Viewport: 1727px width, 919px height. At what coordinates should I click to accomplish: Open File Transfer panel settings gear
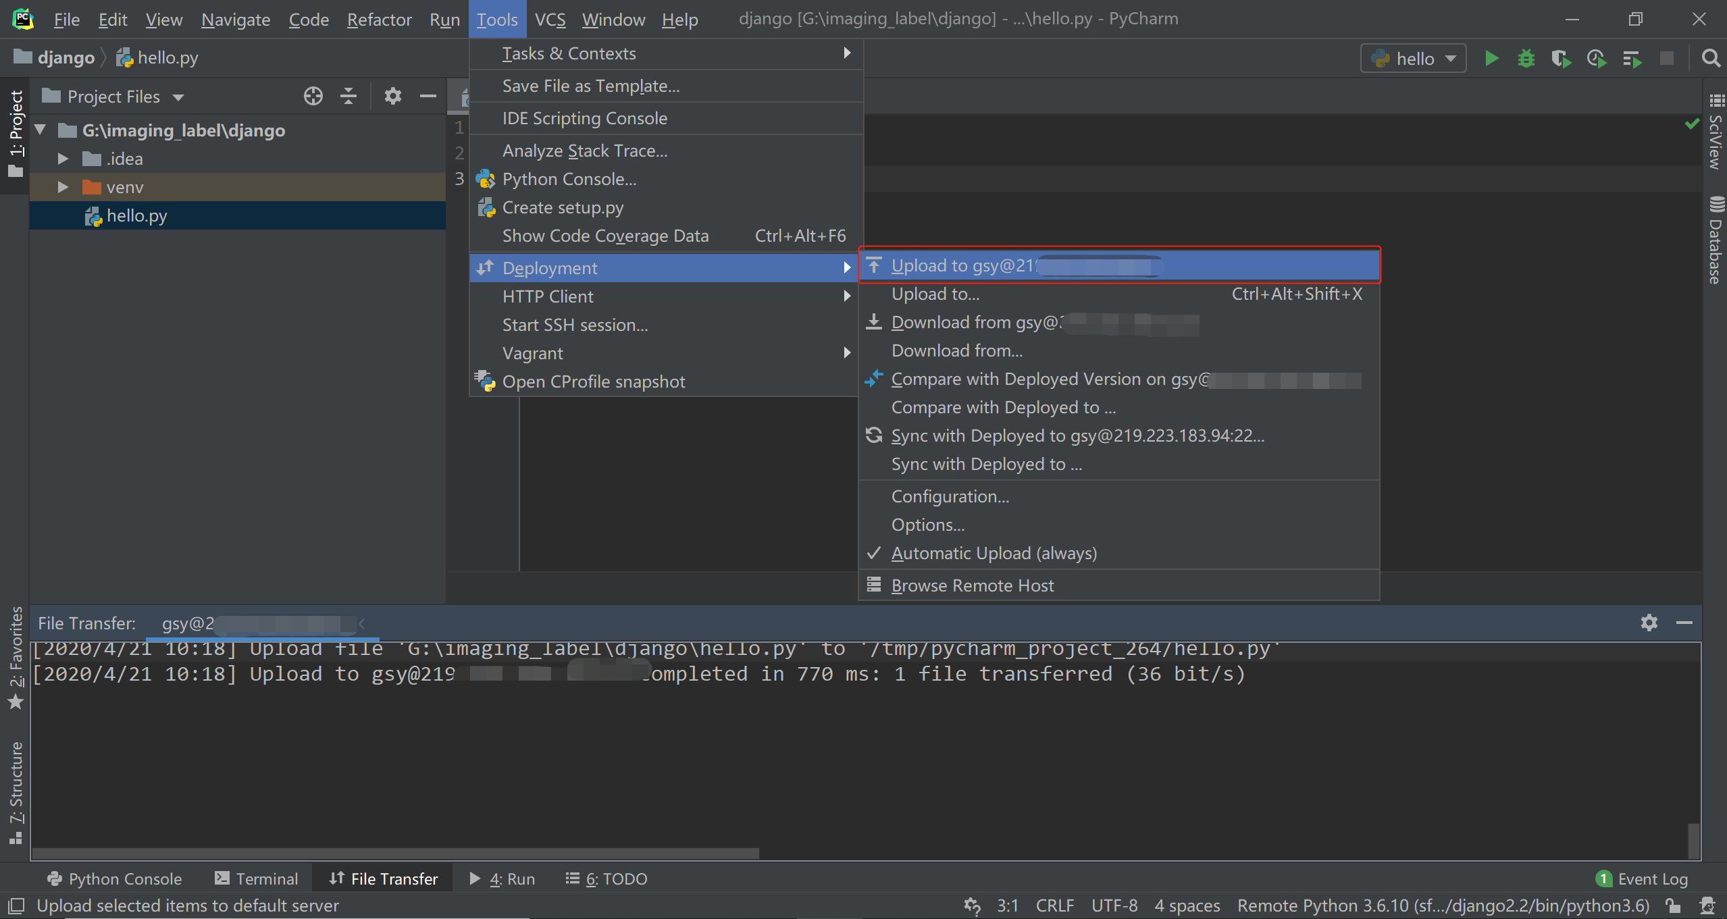(x=1649, y=623)
